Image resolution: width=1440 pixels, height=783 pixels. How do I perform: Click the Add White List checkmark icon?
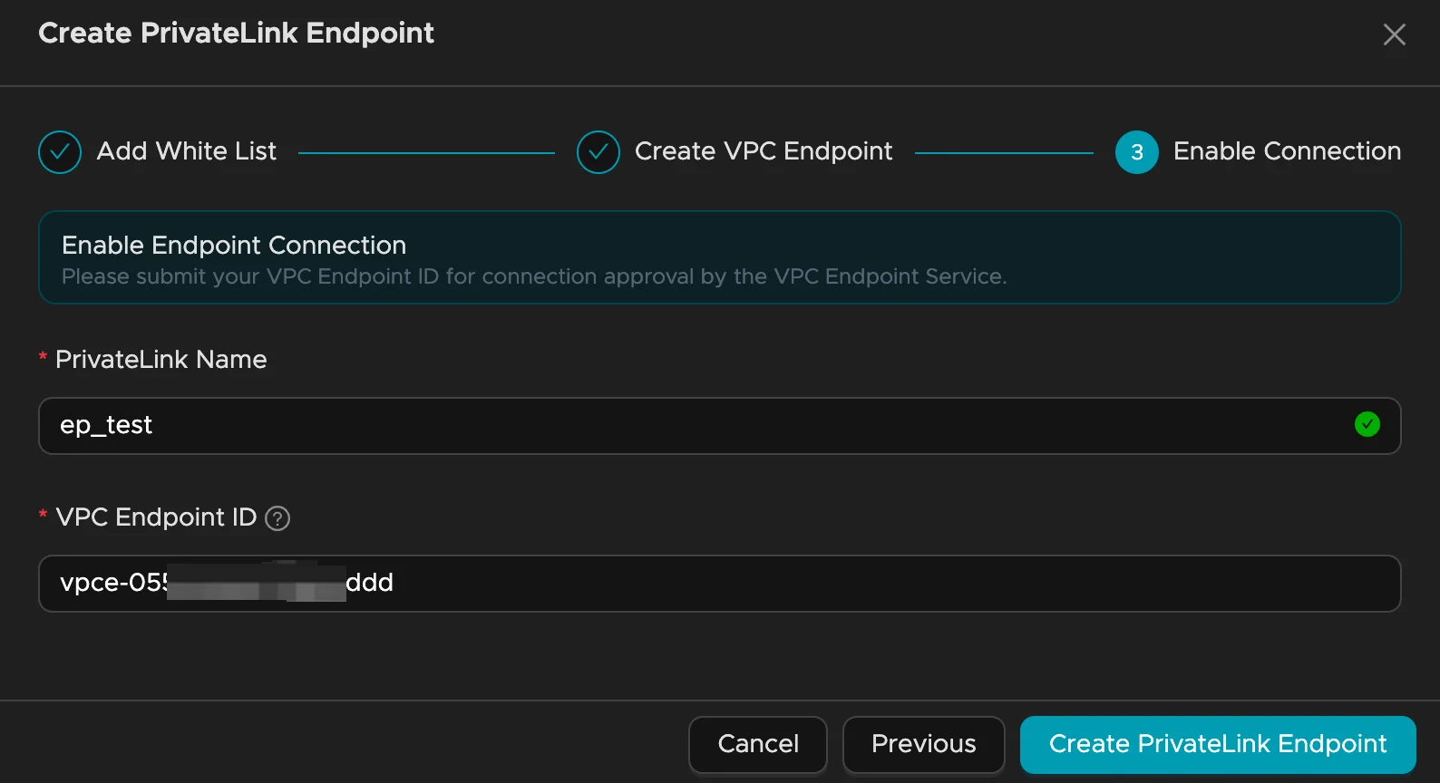[60, 152]
